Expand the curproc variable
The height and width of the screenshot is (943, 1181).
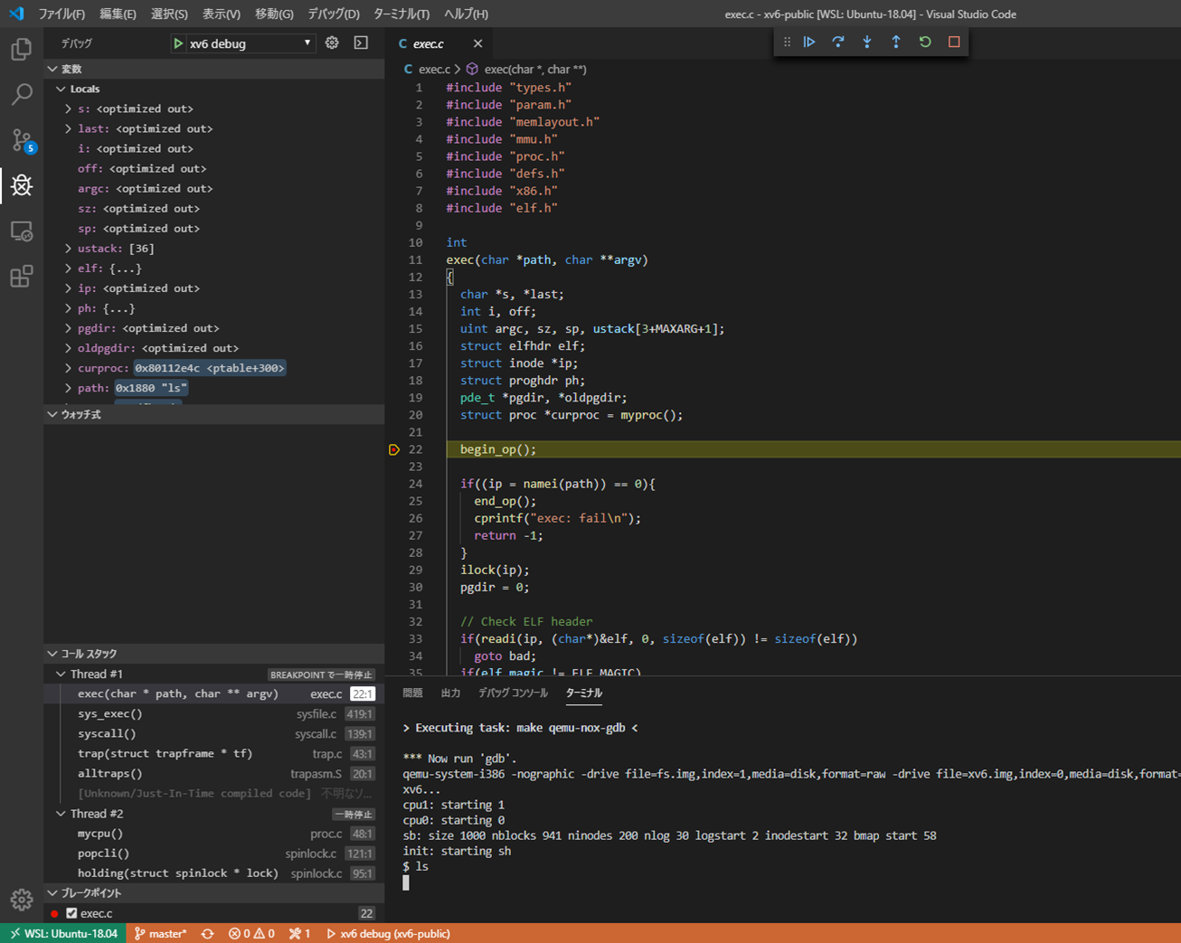click(x=68, y=368)
